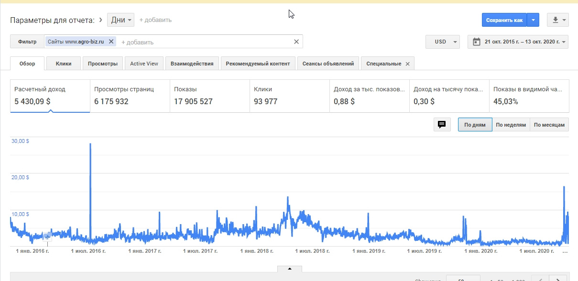Switch chart granularity to 'По месяцам'
The width and height of the screenshot is (578, 281).
click(x=549, y=125)
